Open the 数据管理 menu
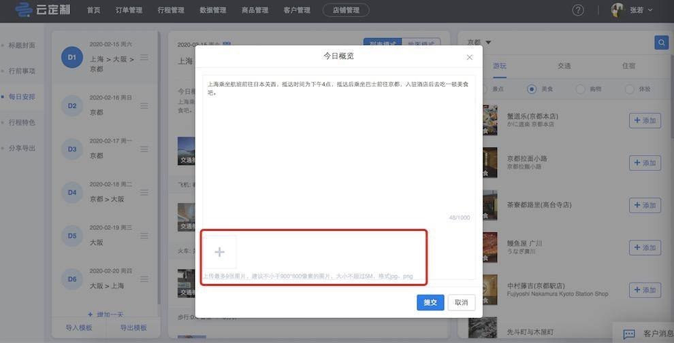This screenshot has width=674, height=343. click(x=213, y=10)
